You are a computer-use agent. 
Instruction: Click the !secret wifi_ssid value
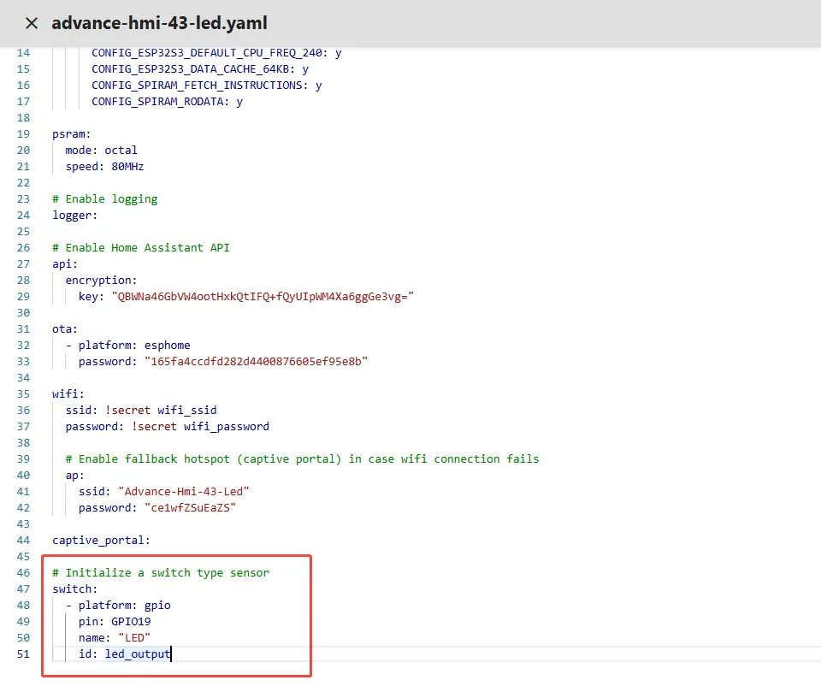coord(161,411)
